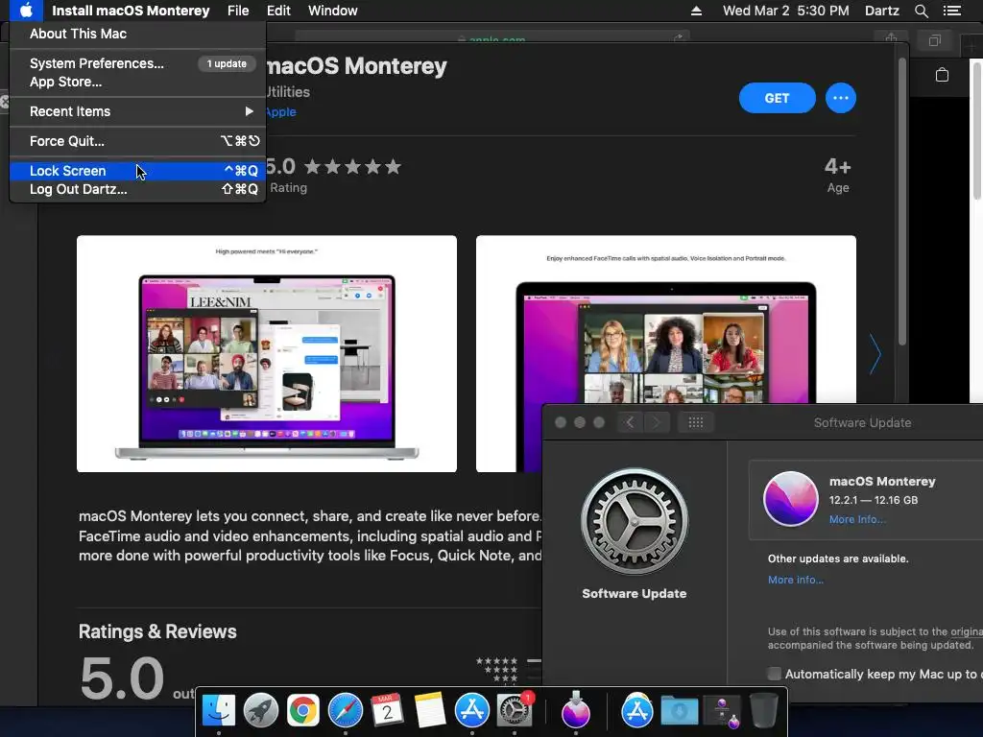
Task: Open the Edit menu
Action: click(278, 11)
